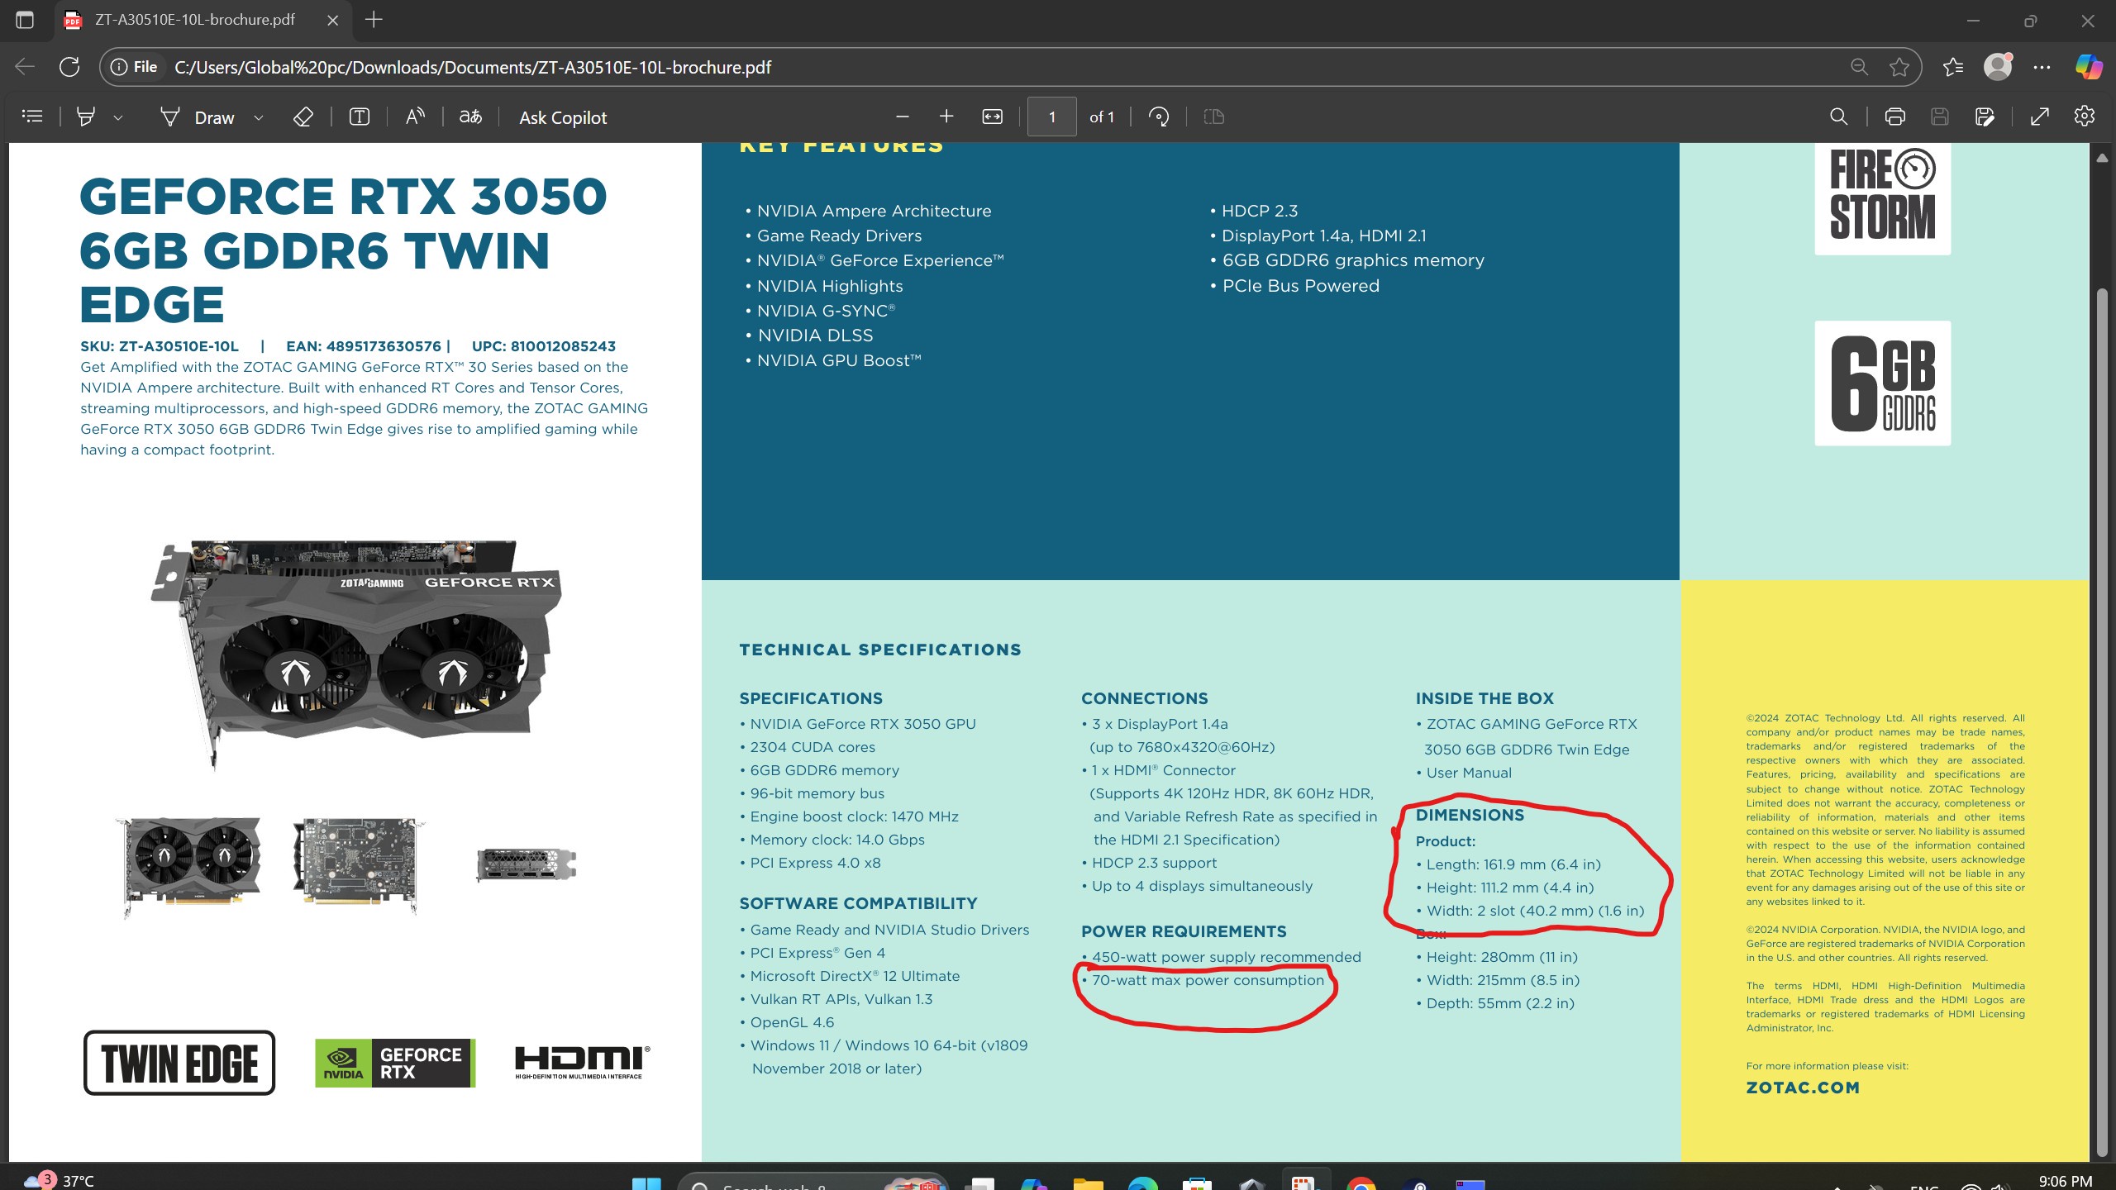Click the "UPC: 810012085243" text
Viewport: 2116px width, 1190px height.
pos(544,346)
